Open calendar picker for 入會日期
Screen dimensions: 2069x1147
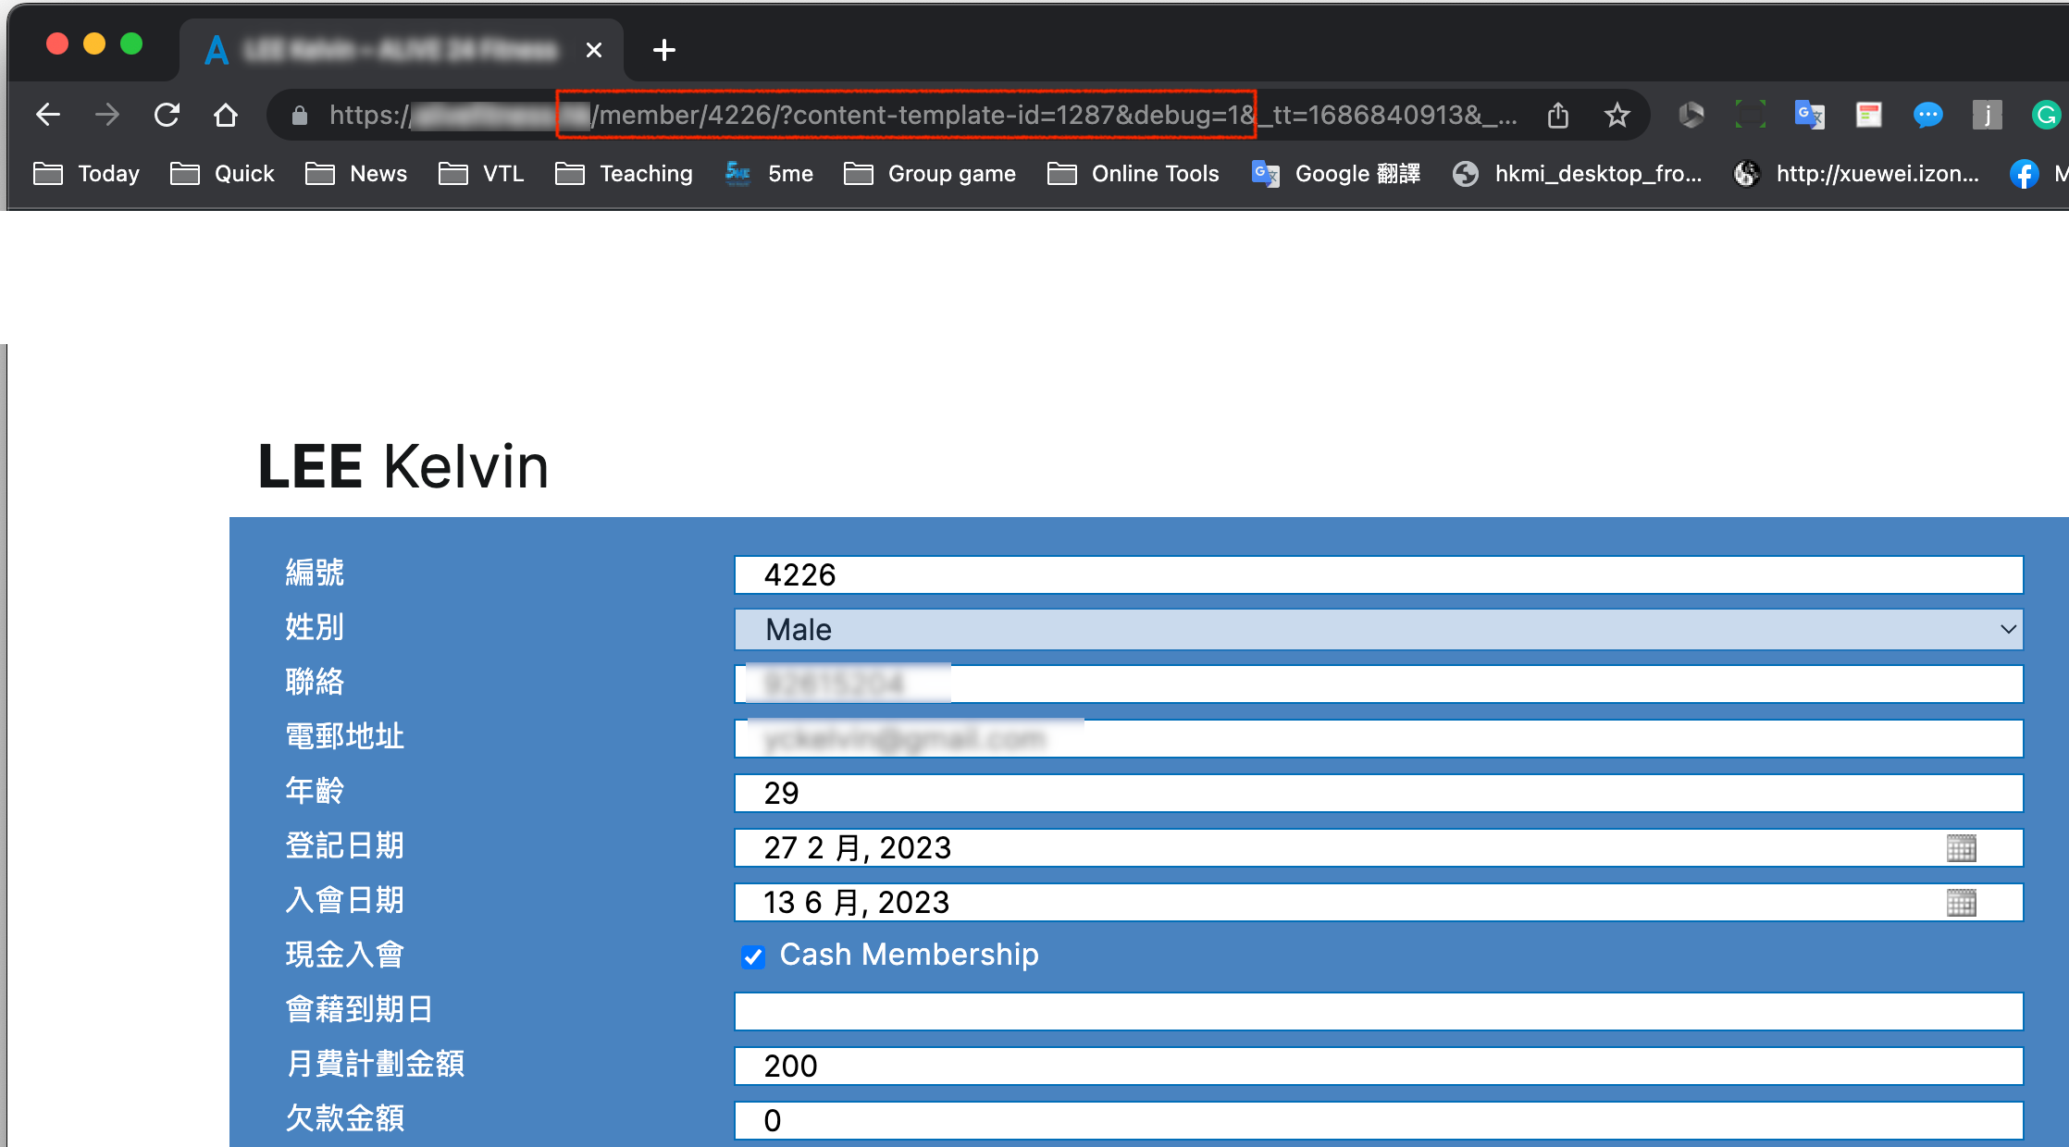pyautogui.click(x=1961, y=903)
